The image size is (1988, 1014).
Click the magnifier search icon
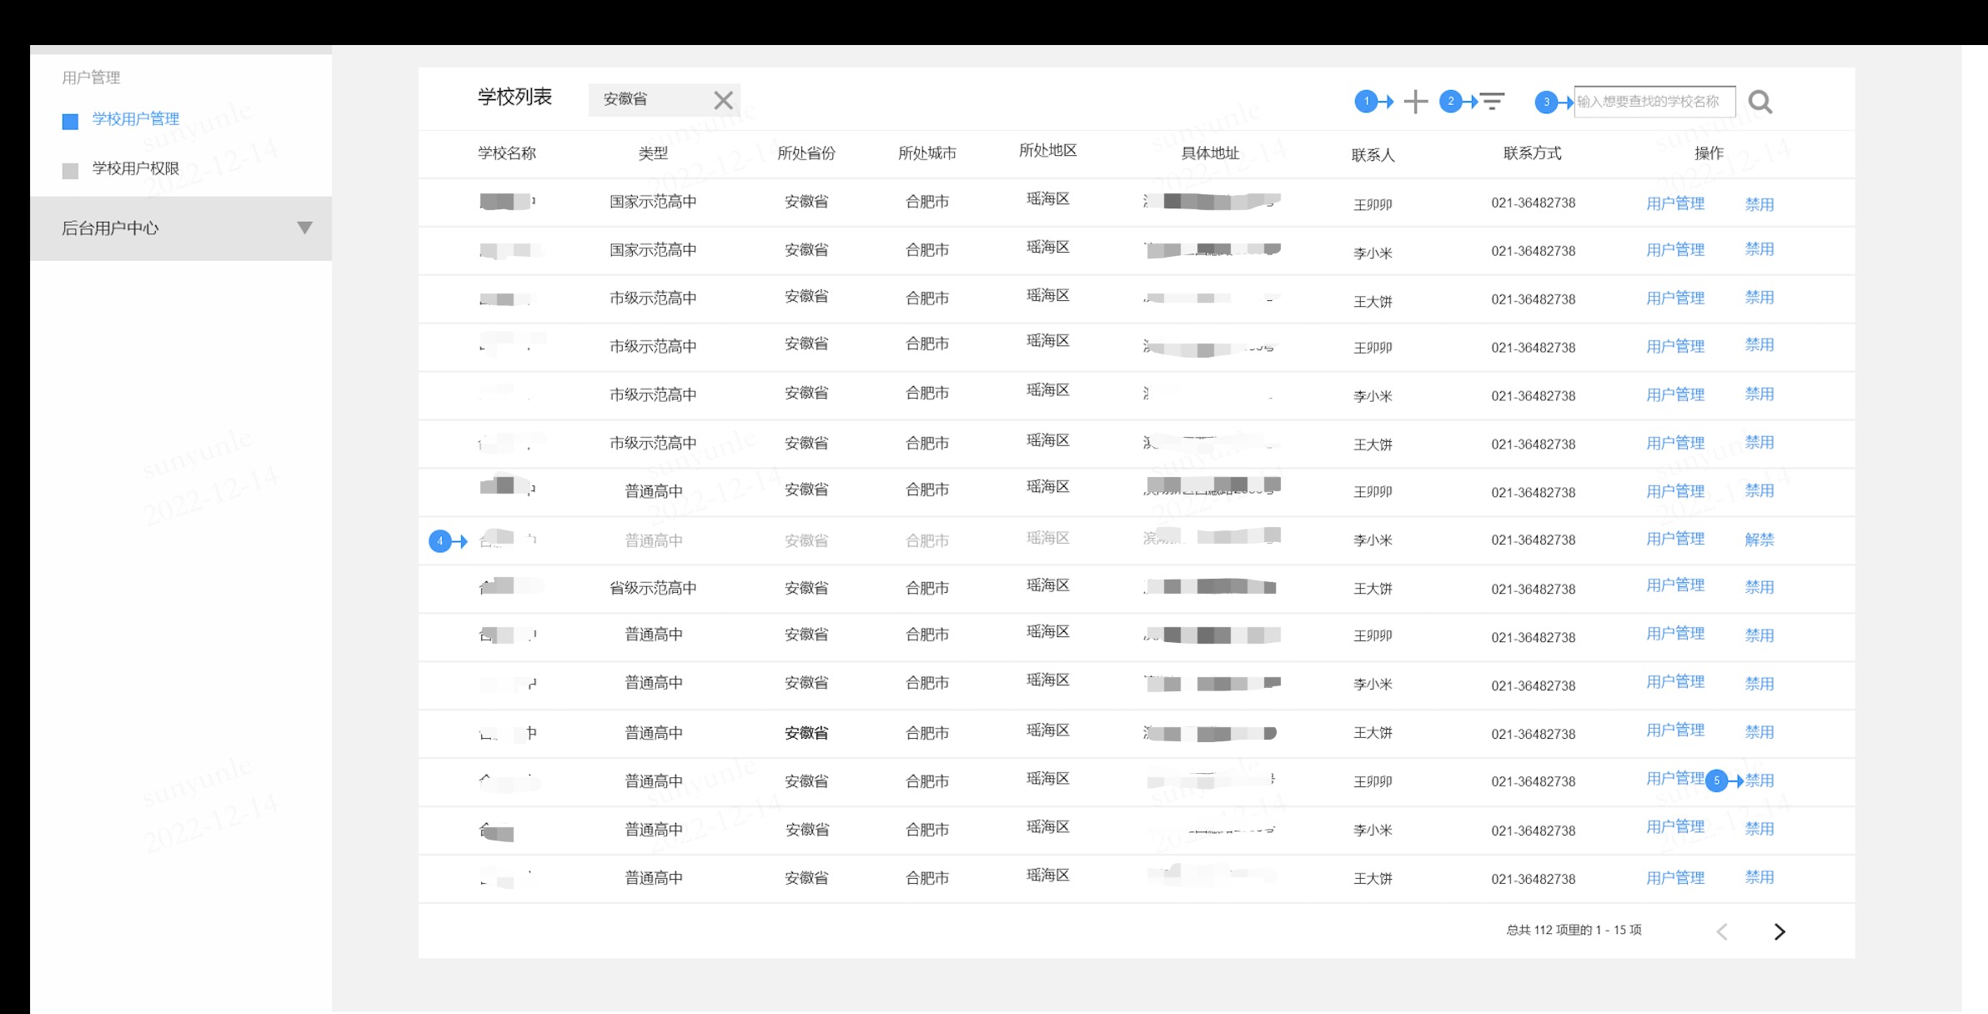[x=1760, y=102]
